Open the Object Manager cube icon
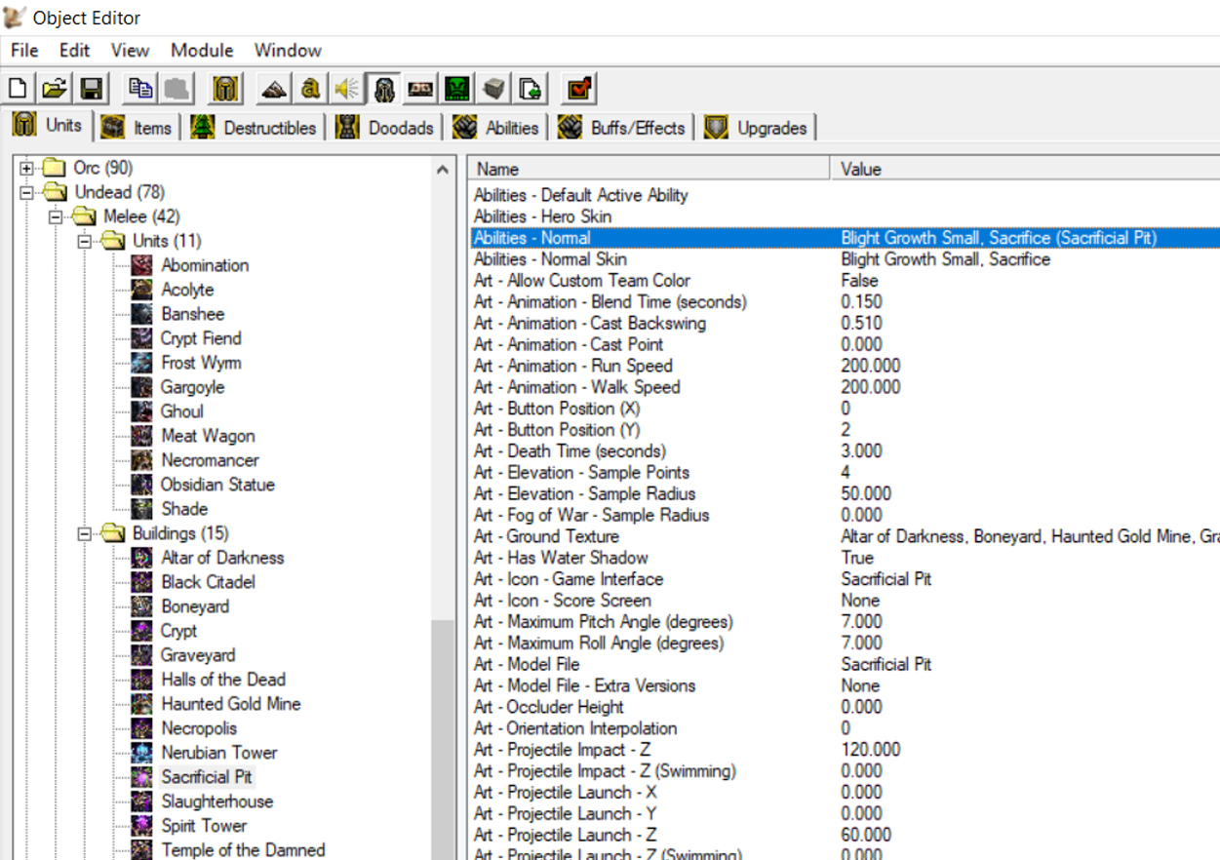This screenshot has height=860, width=1220. [x=493, y=89]
